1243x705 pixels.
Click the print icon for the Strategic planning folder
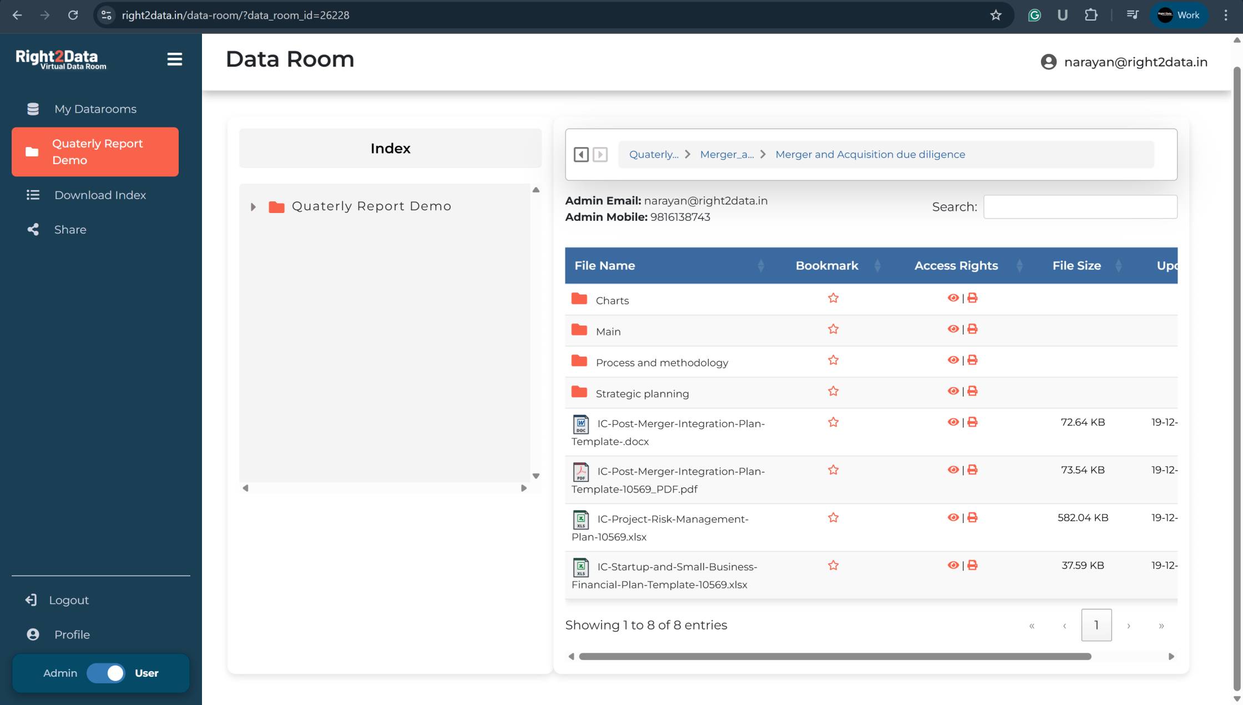972,391
